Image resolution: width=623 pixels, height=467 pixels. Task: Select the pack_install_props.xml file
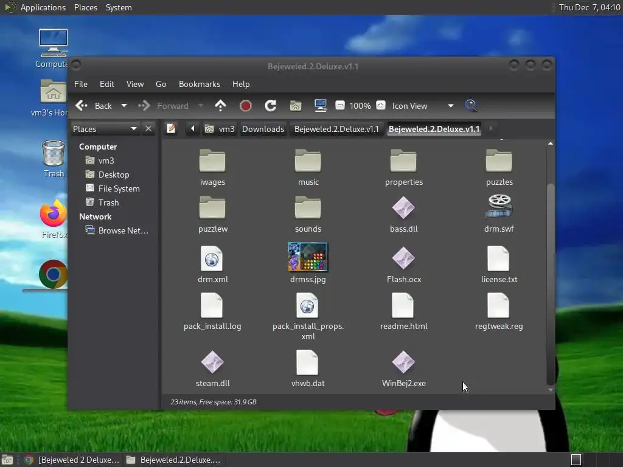tap(308, 316)
